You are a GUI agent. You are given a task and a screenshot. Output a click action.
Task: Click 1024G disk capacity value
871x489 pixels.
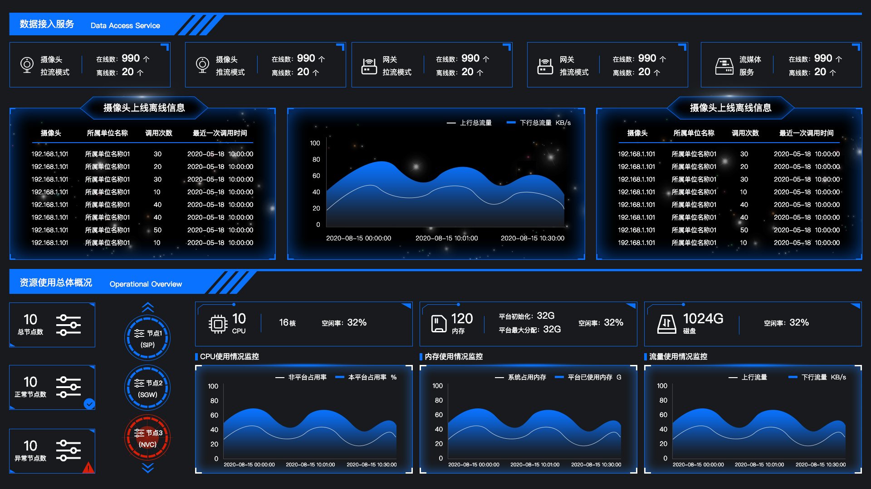(x=703, y=319)
